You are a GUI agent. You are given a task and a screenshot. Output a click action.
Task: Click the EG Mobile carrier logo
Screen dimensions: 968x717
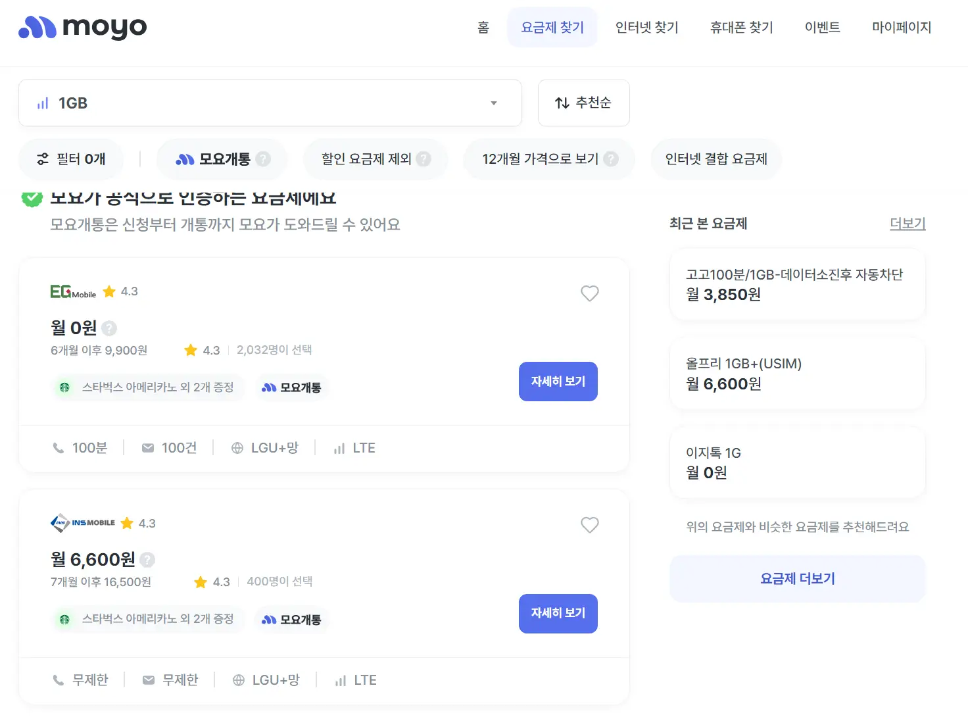click(x=73, y=291)
